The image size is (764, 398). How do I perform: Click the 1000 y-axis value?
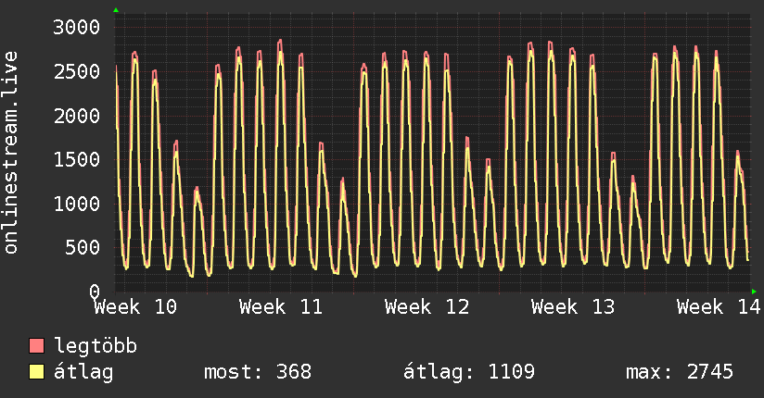(77, 204)
